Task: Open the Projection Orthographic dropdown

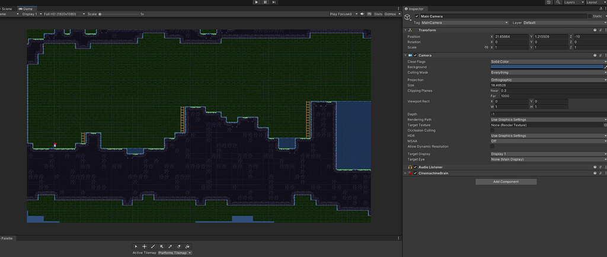Action: 548,80
